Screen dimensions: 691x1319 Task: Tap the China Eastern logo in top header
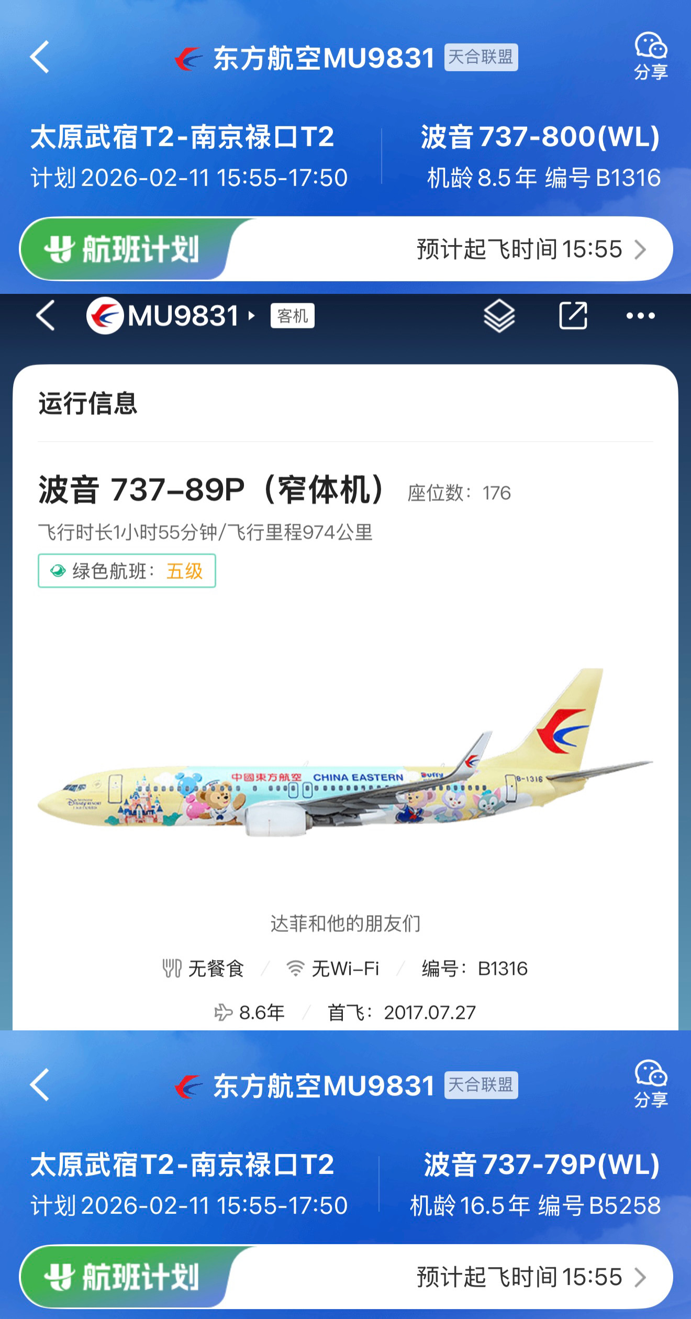(189, 58)
